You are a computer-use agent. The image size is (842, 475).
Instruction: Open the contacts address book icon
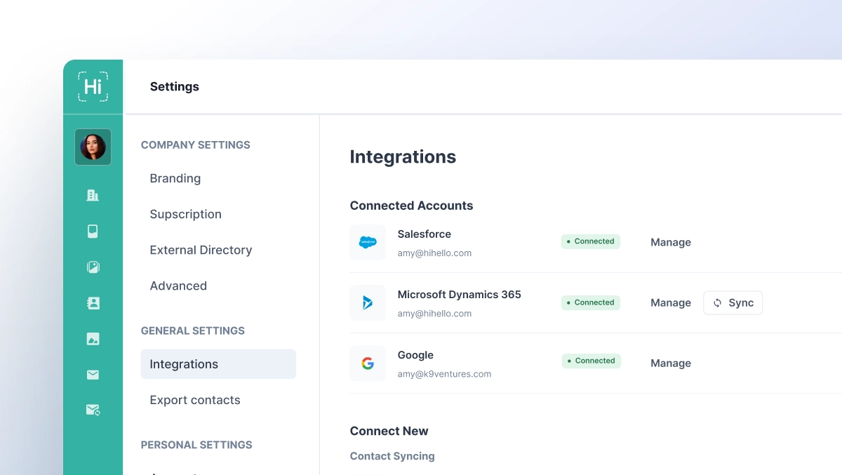coord(93,303)
